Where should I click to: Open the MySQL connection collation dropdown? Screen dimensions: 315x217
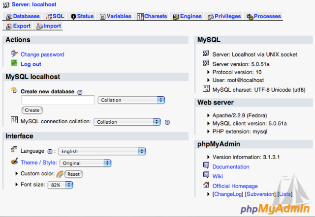127,122
